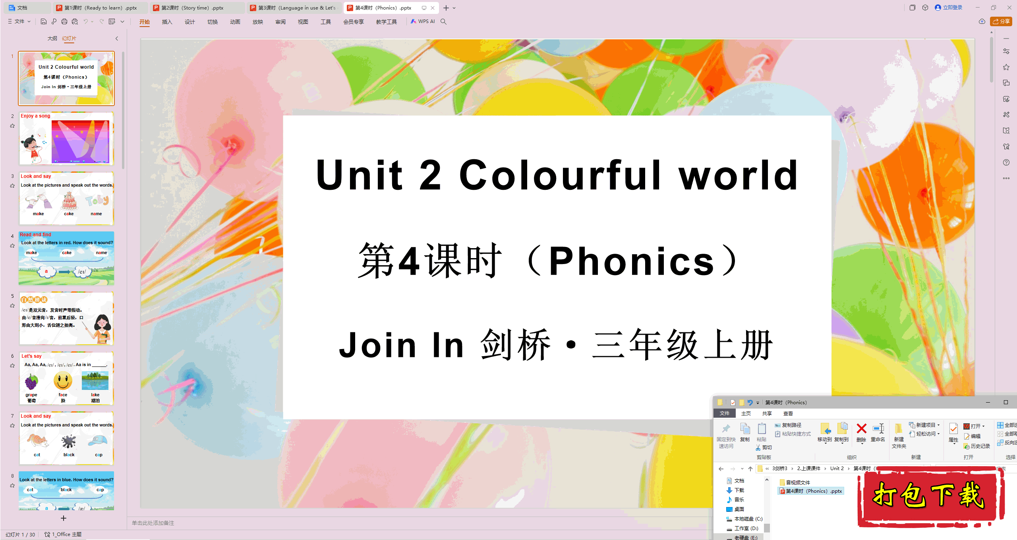
Task: Click 复制路径 copy path in Explorer
Action: coord(788,425)
